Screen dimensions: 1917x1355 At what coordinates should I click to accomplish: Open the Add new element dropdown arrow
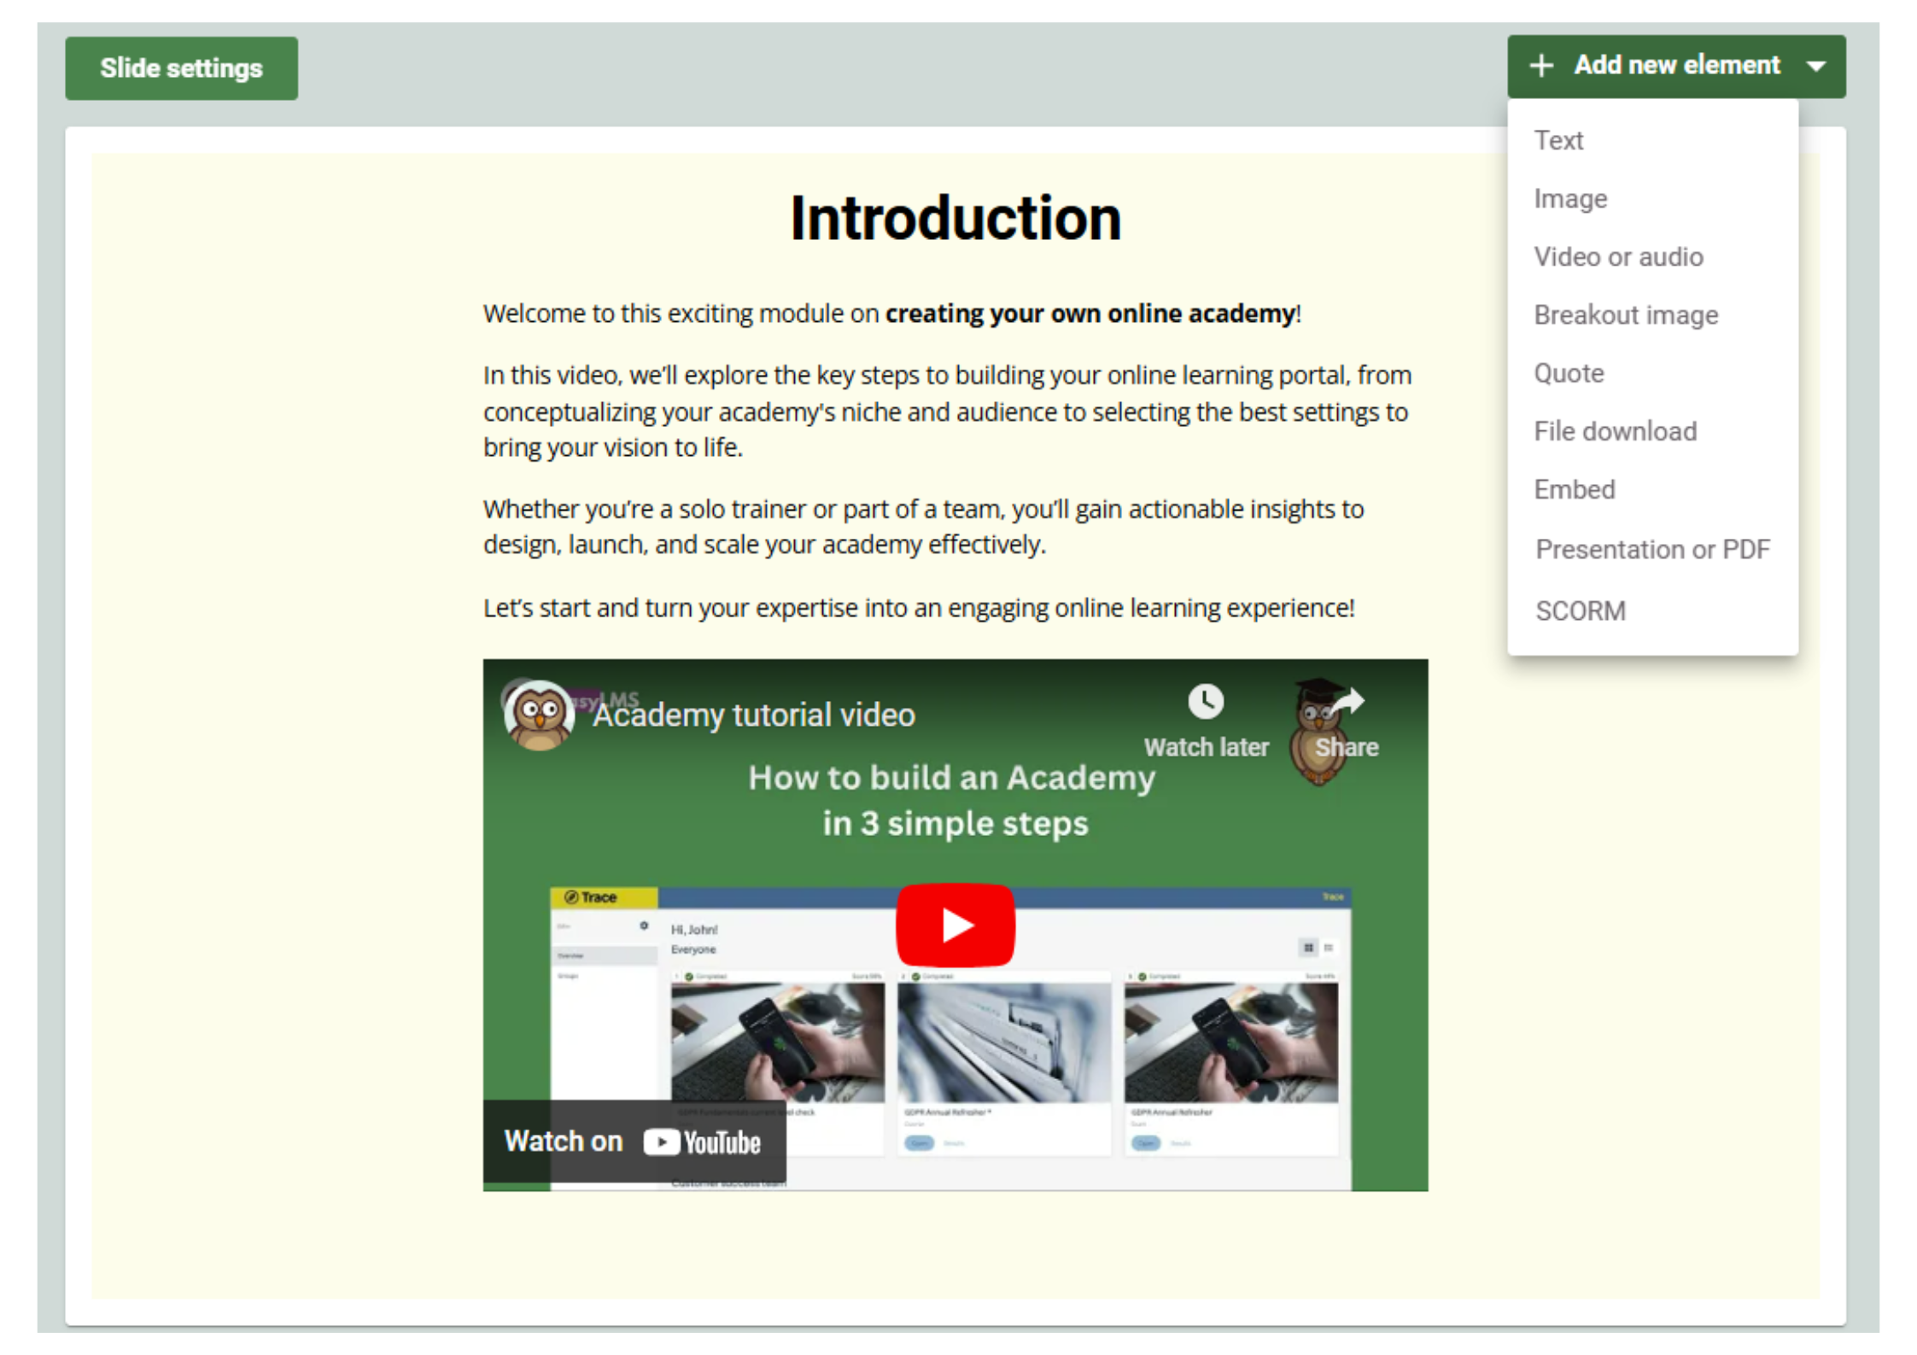click(1817, 66)
